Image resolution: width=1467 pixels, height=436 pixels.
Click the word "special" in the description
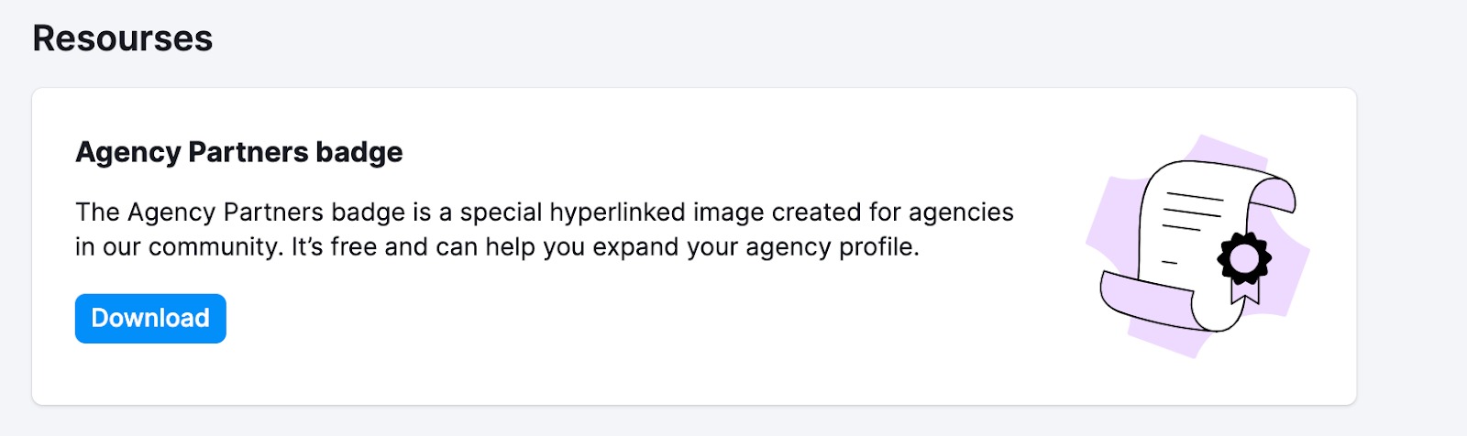501,213
